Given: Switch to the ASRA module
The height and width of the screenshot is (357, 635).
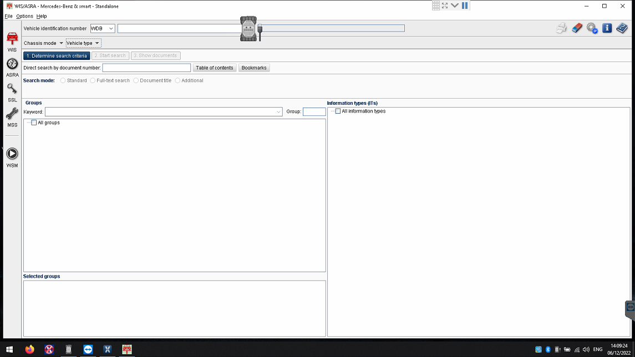Looking at the screenshot, I should click(12, 65).
